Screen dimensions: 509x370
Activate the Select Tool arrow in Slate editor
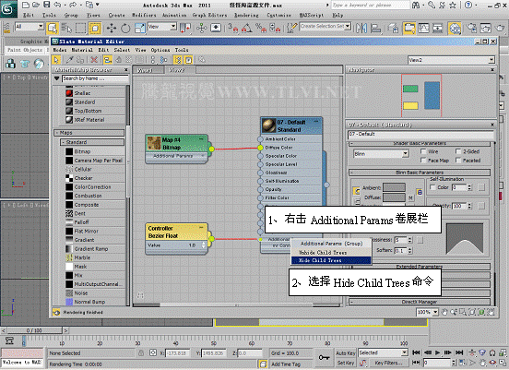(x=56, y=60)
